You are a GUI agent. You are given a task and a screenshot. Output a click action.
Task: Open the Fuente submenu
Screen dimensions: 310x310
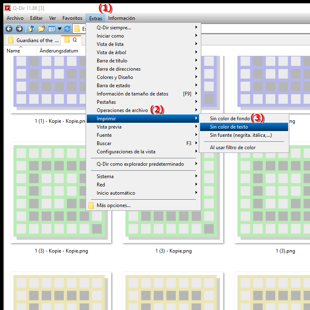[x=144, y=135]
